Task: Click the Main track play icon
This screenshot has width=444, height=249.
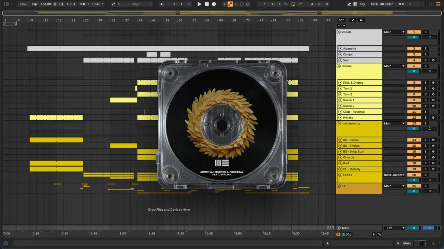Action: [x=339, y=228]
